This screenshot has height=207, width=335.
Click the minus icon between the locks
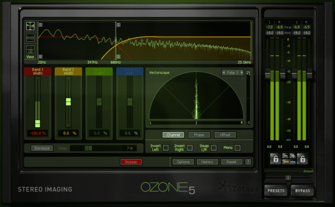(285, 156)
